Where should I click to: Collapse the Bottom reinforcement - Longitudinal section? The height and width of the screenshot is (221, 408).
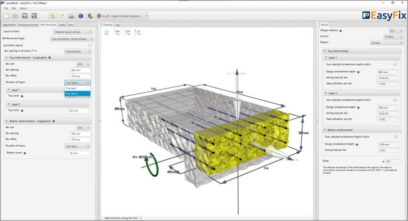click(x=7, y=121)
